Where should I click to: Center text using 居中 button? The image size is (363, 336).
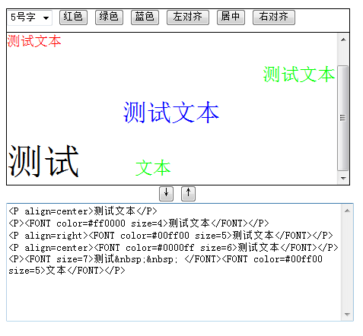point(231,17)
